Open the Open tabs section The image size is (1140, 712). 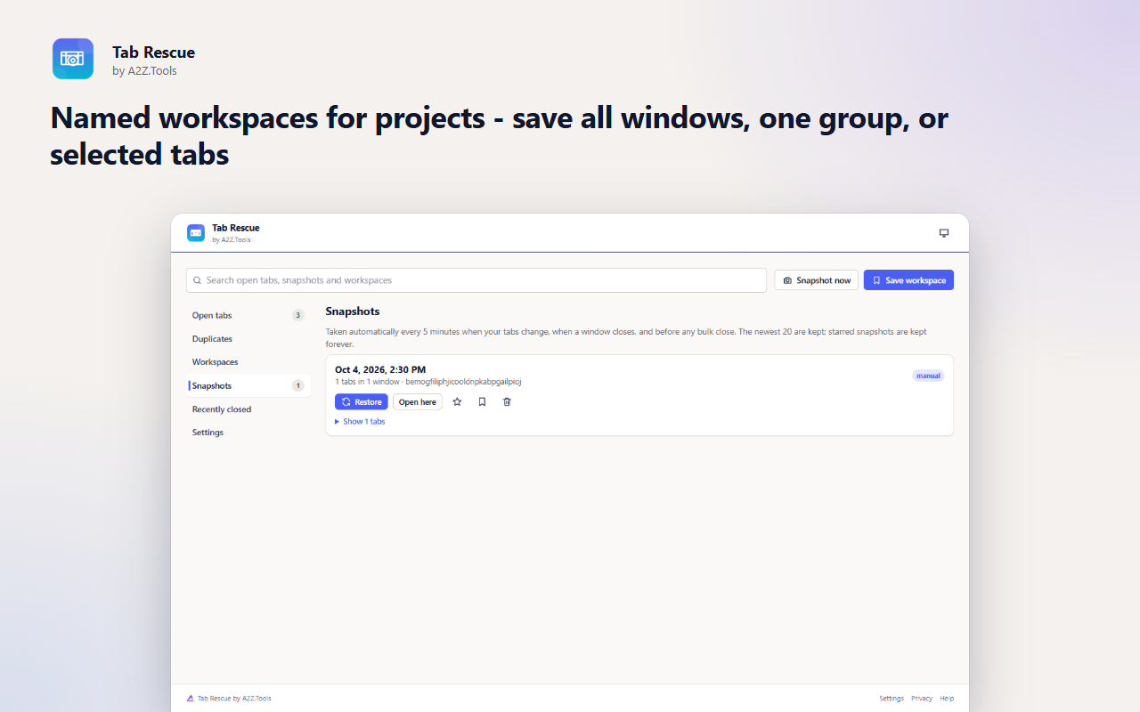pyautogui.click(x=248, y=315)
